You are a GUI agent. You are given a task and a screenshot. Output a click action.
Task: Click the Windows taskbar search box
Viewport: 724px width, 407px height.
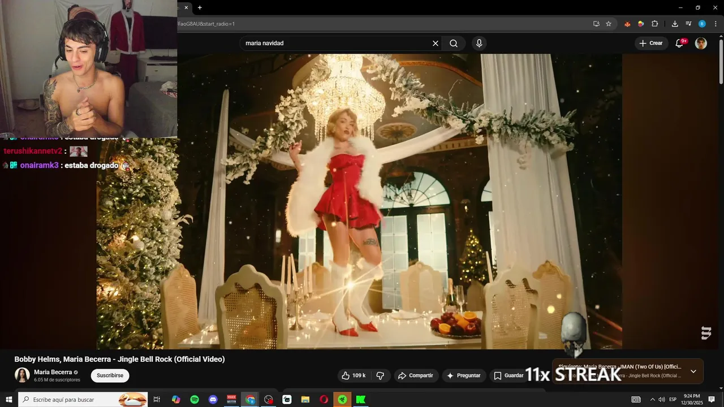pos(83,400)
